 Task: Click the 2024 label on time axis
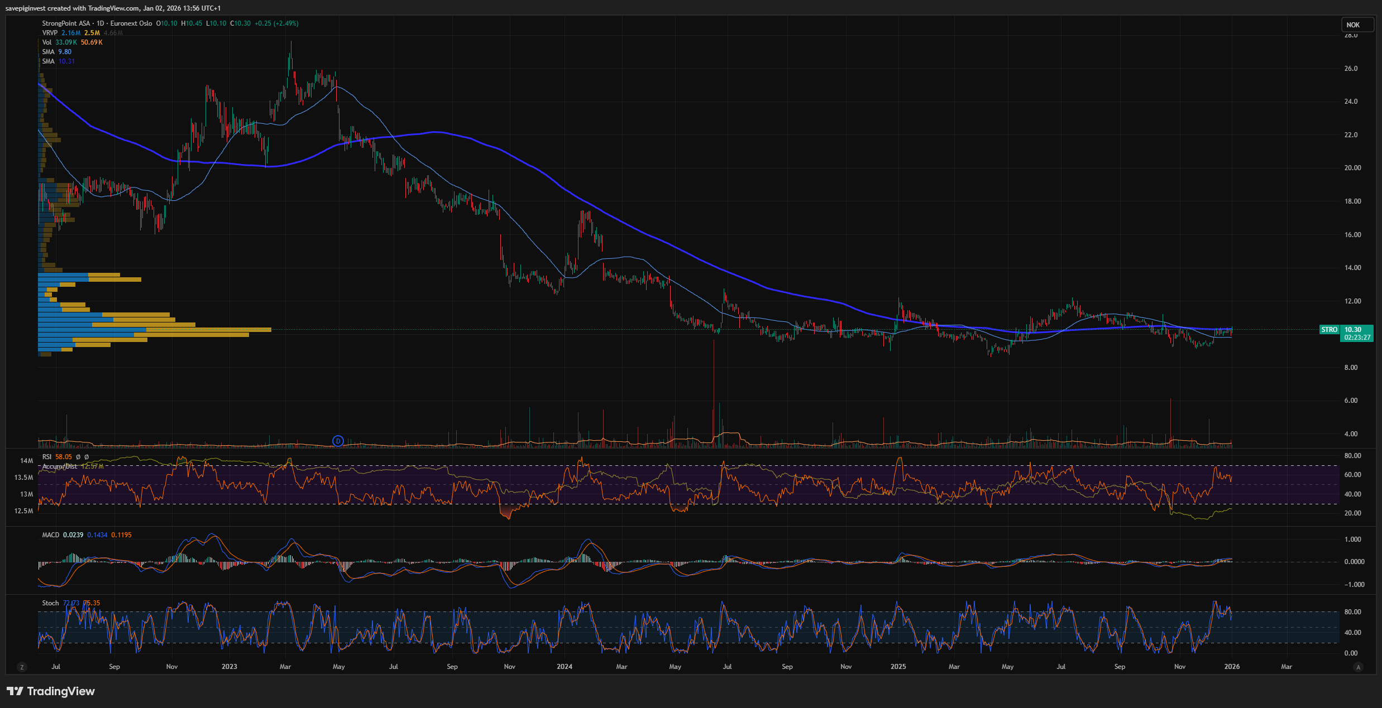(x=565, y=667)
